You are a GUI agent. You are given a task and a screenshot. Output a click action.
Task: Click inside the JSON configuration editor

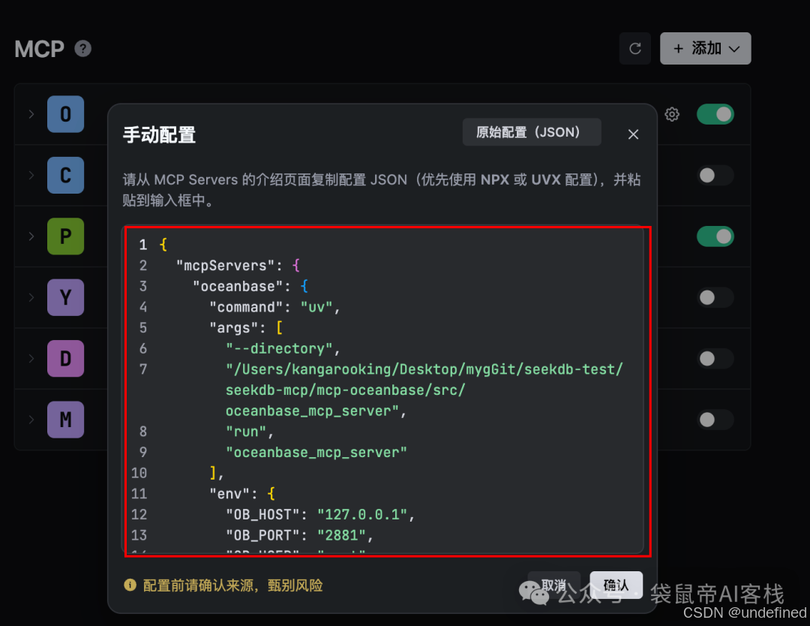coord(386,390)
